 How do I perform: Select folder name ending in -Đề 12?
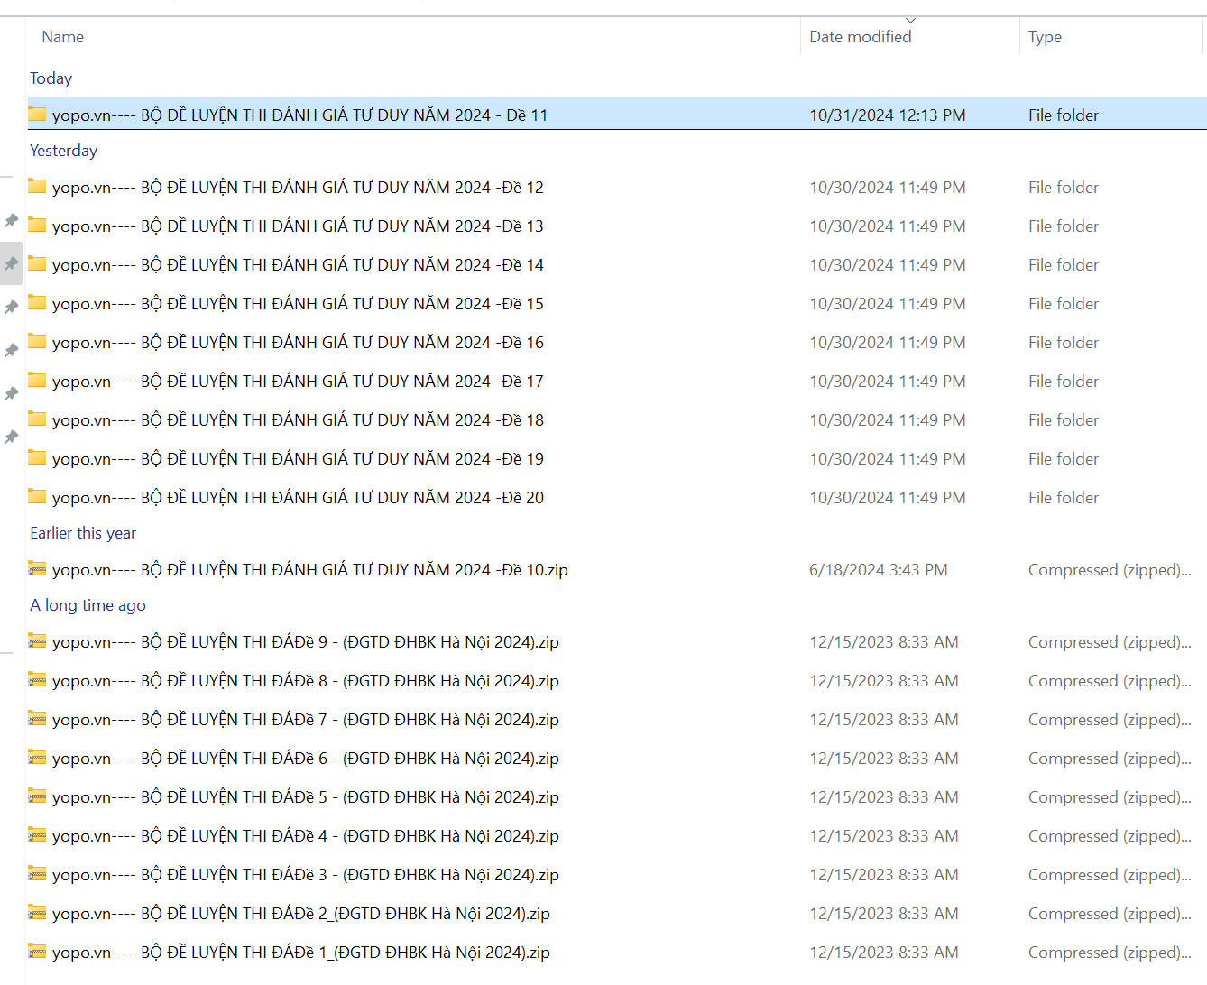pos(298,187)
